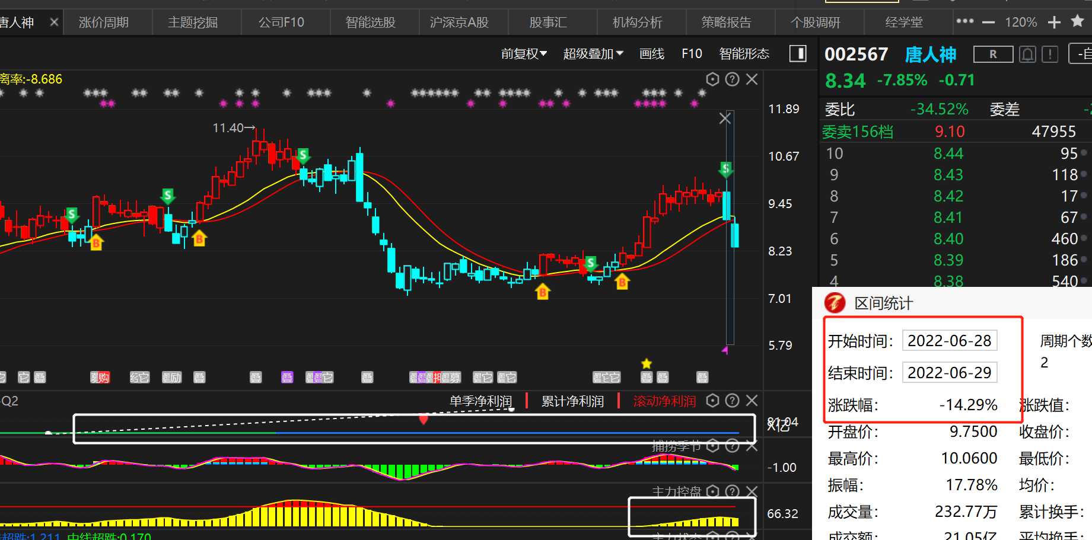Click the -自 remove watchlist button
Viewport: 1092px width, 540px height.
click(x=1082, y=55)
